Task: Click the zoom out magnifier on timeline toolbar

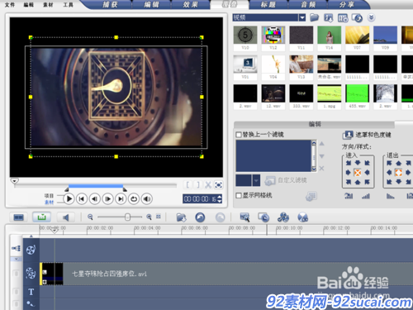Action: [90, 217]
